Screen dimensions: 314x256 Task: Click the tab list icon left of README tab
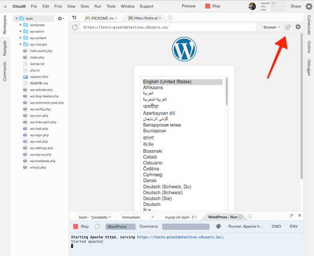[x=74, y=18]
